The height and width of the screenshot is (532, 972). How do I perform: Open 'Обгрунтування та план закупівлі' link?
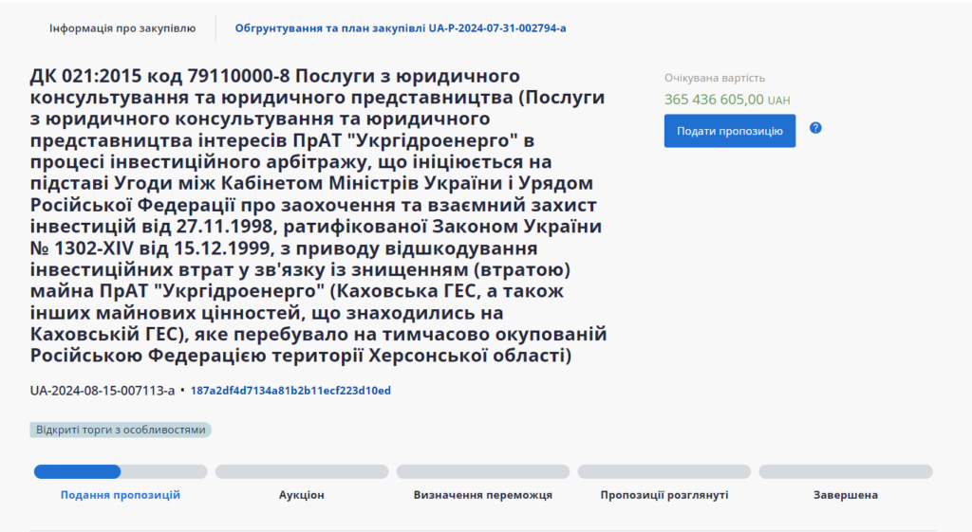point(401,28)
